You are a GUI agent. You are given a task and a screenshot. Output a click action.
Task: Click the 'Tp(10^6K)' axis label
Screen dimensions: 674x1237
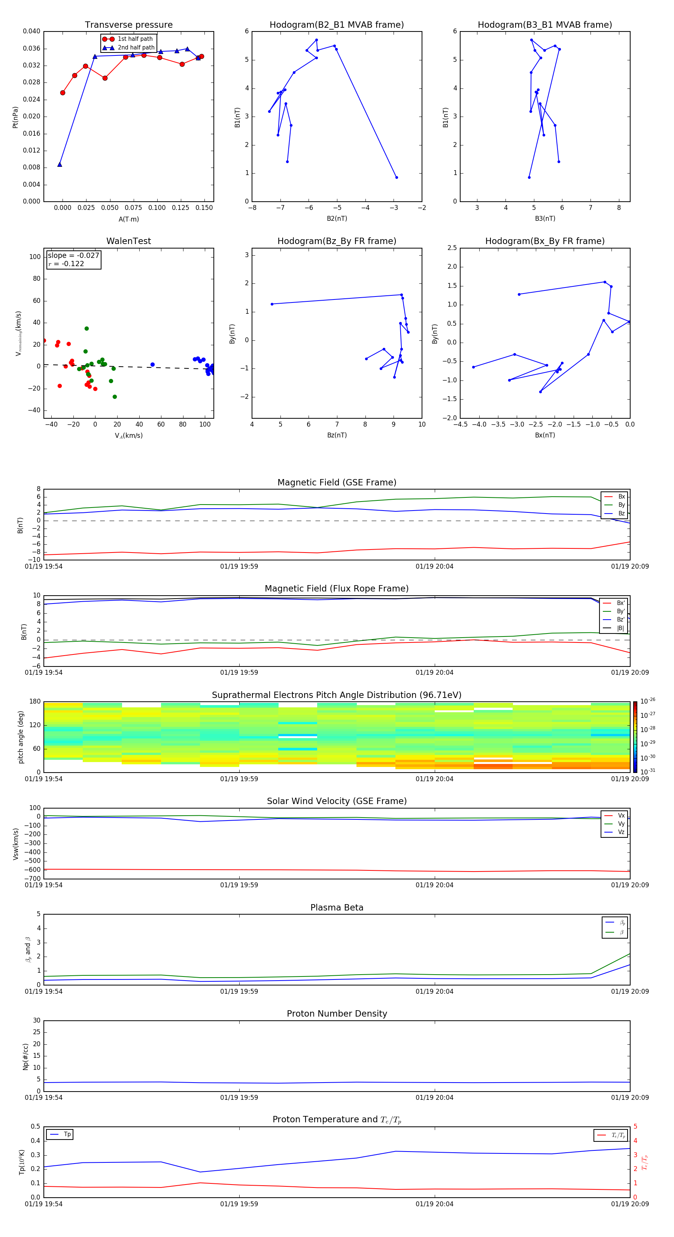tap(22, 1162)
